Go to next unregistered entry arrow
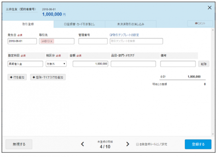219x157 pixels. [127, 144]
